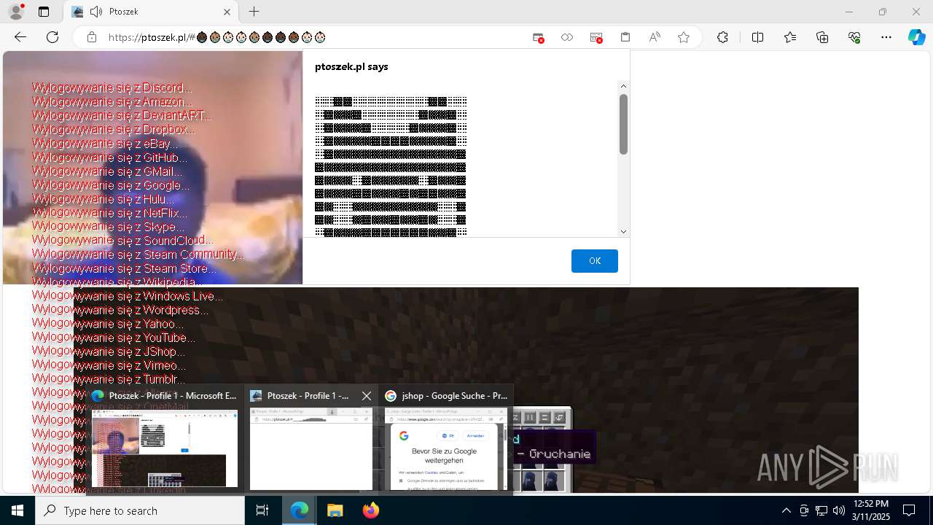Open the Collections icon
Image resolution: width=933 pixels, height=525 pixels.
pos(822,37)
